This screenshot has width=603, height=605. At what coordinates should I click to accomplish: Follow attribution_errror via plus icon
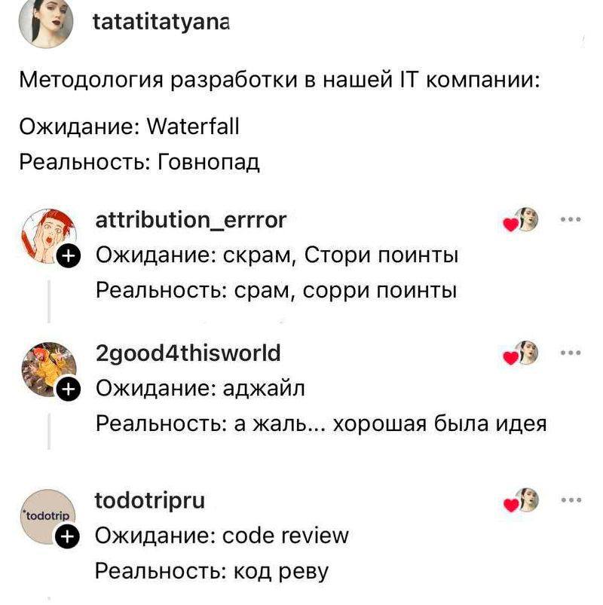(x=69, y=255)
